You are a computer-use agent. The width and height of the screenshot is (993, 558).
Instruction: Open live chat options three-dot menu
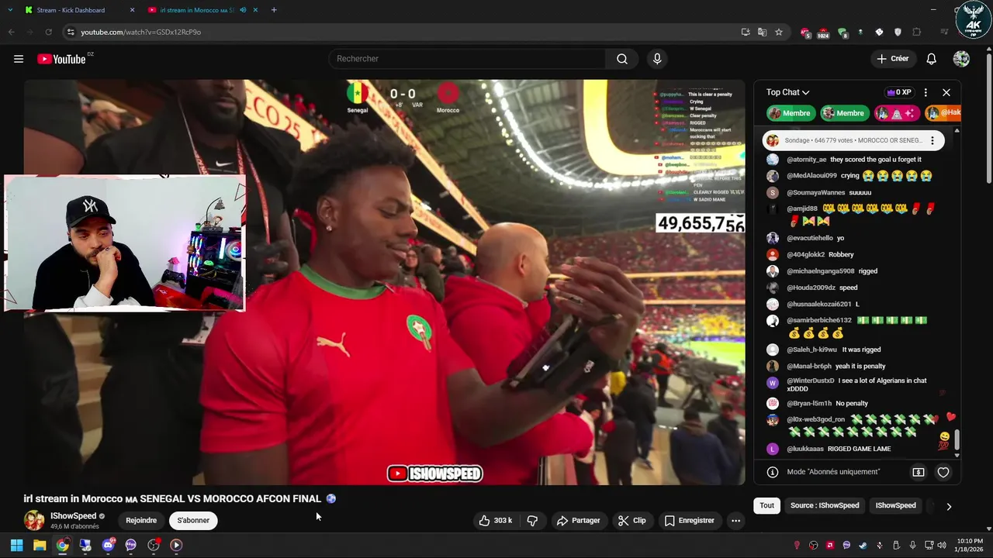tap(926, 92)
